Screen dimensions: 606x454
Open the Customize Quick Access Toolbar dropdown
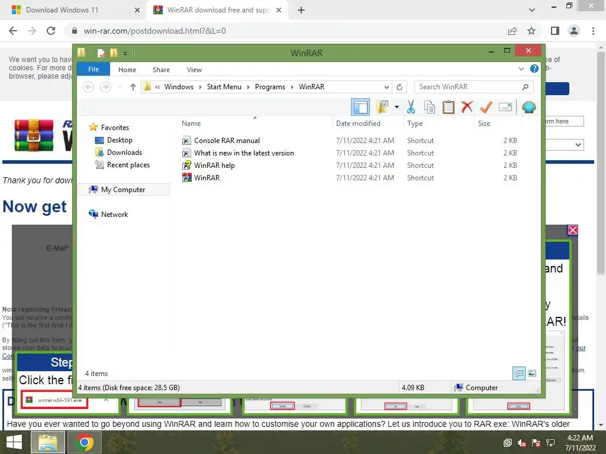point(125,53)
